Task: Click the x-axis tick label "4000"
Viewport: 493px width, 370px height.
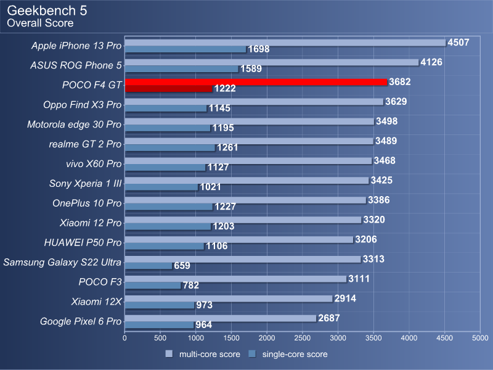Action: pyautogui.click(x=409, y=338)
